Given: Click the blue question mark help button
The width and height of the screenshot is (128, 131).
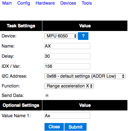Looking at the screenshot, I should click(x=83, y=36).
